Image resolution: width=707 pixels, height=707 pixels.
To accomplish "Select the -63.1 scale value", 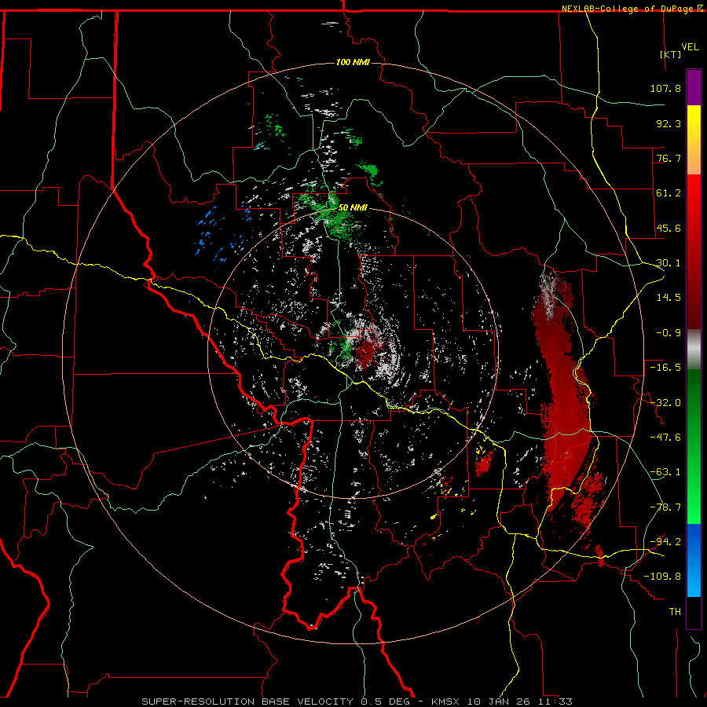I will point(665,472).
